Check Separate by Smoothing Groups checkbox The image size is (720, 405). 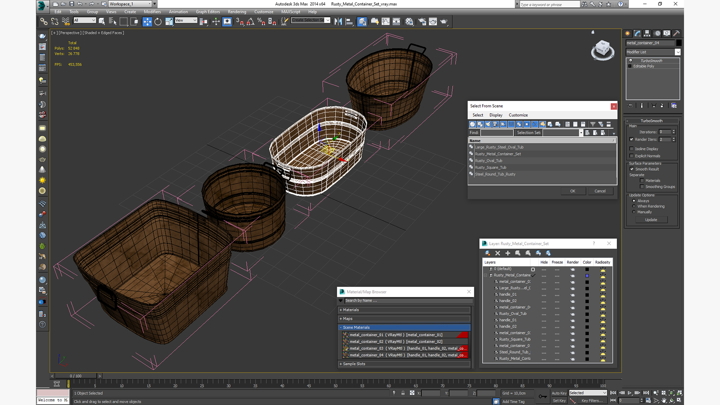click(x=642, y=186)
